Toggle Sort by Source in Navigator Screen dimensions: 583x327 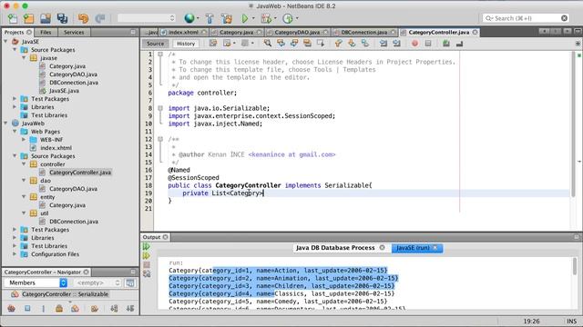tap(130, 308)
